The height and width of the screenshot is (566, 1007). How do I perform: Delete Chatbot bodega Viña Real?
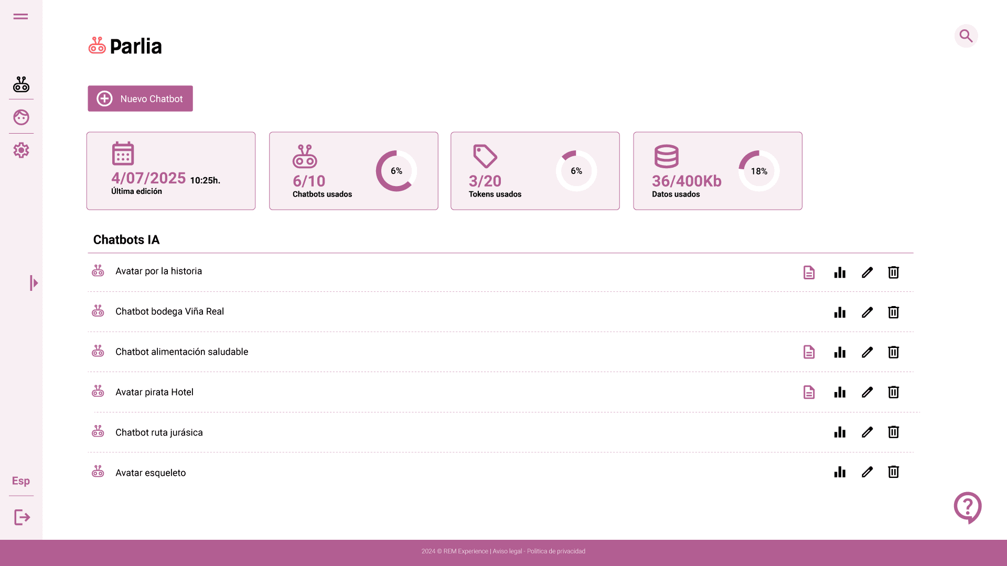(x=893, y=312)
